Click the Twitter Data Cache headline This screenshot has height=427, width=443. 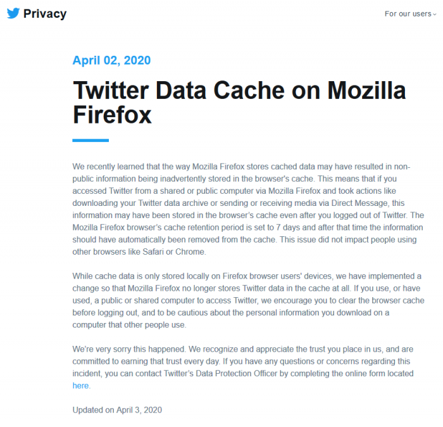239,91
